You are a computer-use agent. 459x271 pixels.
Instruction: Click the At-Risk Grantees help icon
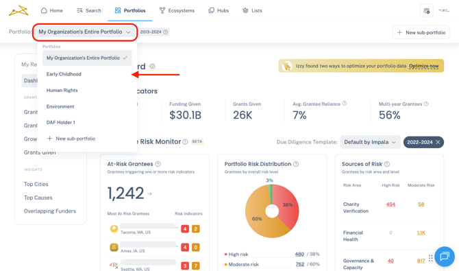pyautogui.click(x=158, y=164)
